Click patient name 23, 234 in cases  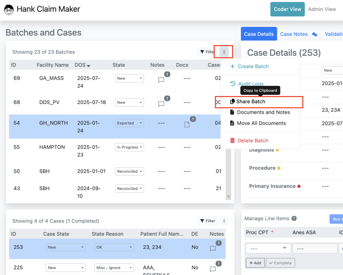[152, 247]
